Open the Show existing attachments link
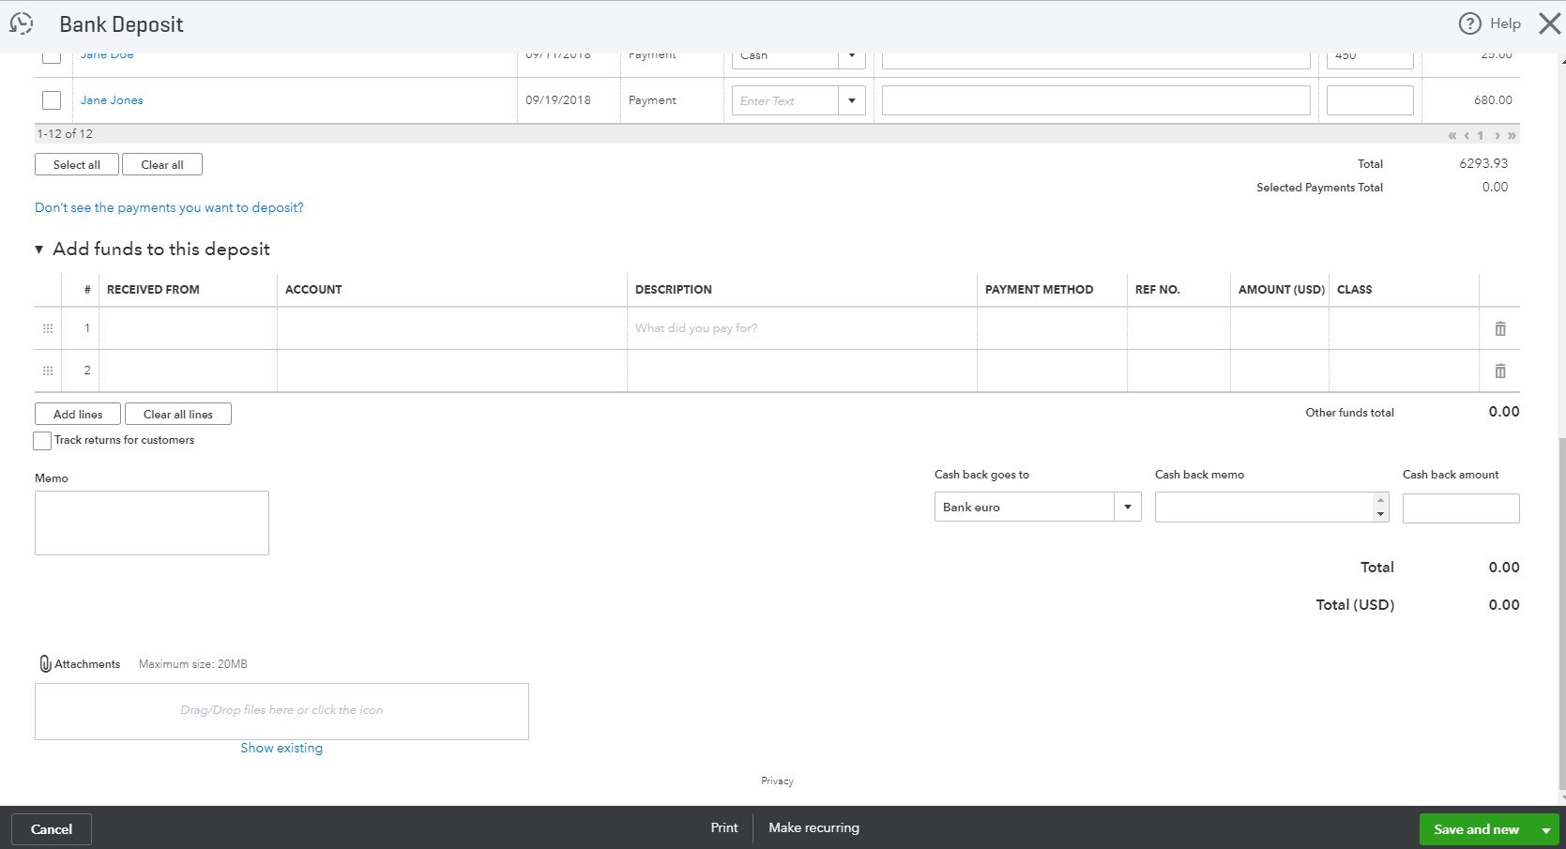This screenshot has height=849, width=1566. pyautogui.click(x=281, y=747)
